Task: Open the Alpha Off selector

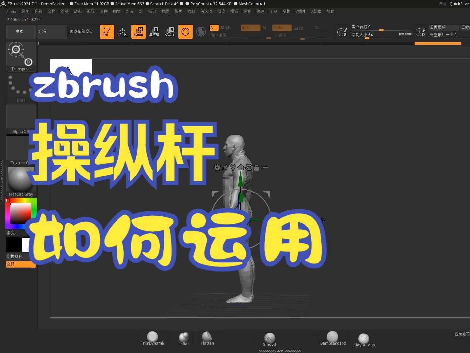Action: (x=21, y=117)
